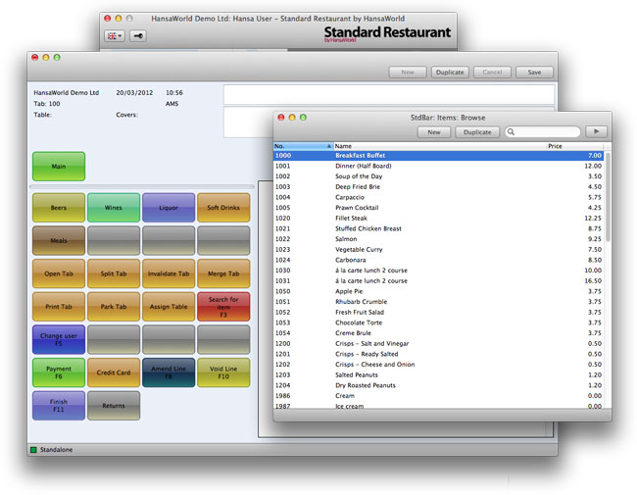637x495 pixels.
Task: Open the language flag dropdown
Action: coord(114,35)
